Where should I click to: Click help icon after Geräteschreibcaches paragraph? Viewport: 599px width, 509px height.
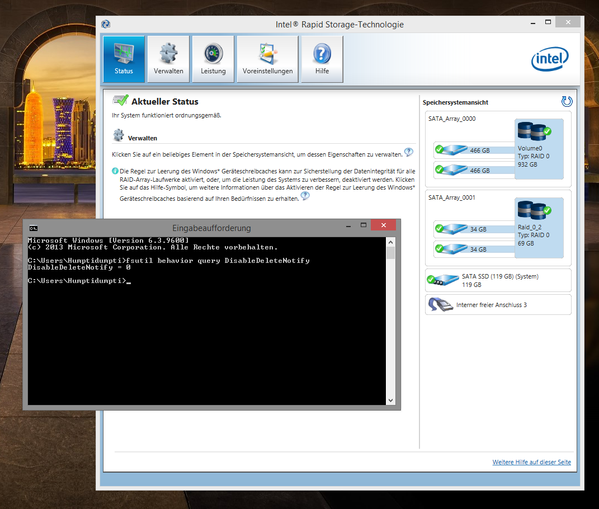[x=305, y=196]
